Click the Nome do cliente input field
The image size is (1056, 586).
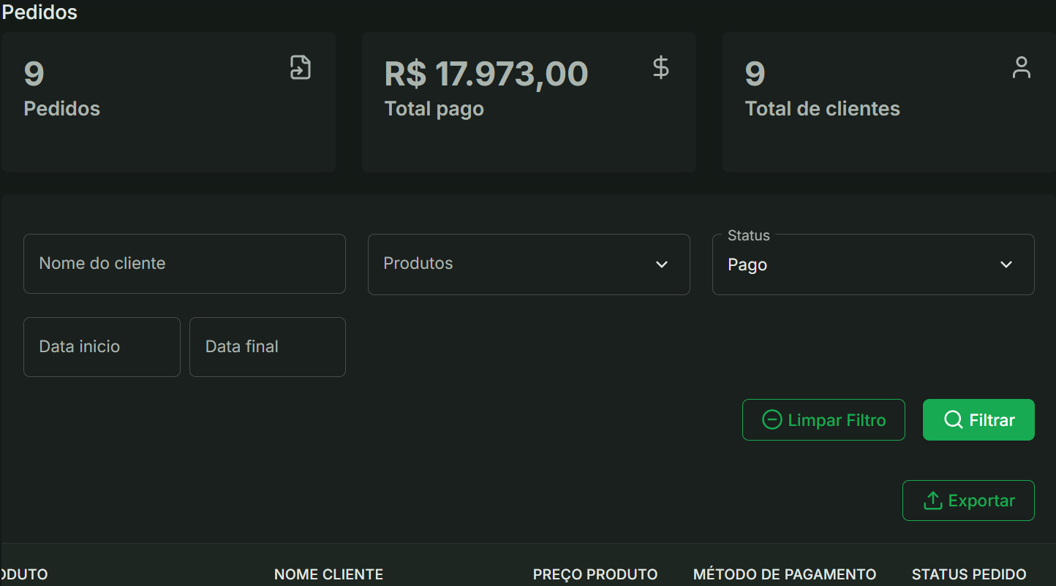coord(184,264)
